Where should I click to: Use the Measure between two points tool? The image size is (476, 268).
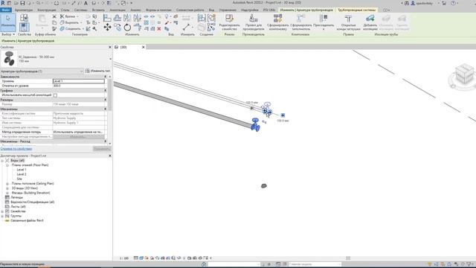(x=186, y=28)
